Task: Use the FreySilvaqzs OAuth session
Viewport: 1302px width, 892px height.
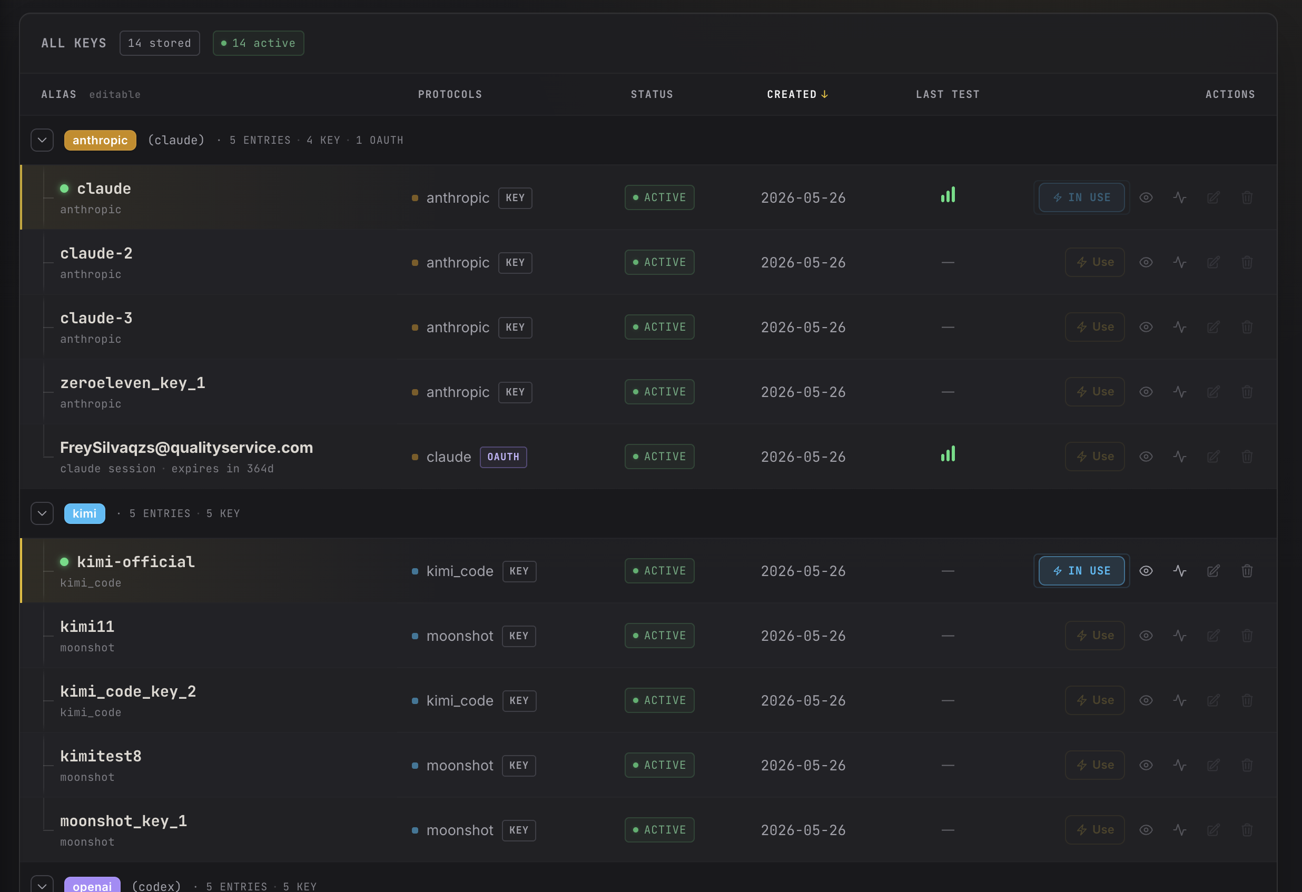Action: (x=1094, y=457)
